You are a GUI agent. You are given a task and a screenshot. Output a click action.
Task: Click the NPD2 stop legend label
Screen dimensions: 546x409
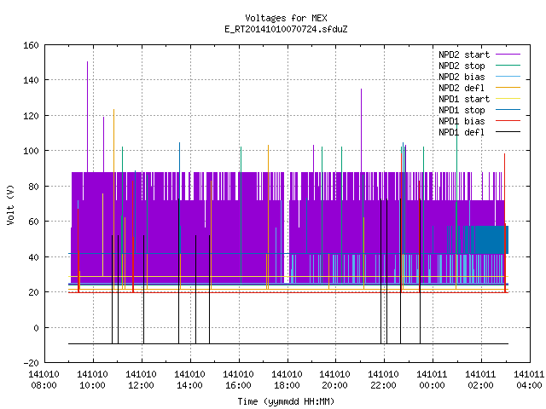click(462, 66)
